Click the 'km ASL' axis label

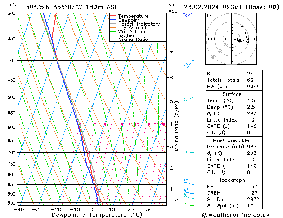[173, 8]
